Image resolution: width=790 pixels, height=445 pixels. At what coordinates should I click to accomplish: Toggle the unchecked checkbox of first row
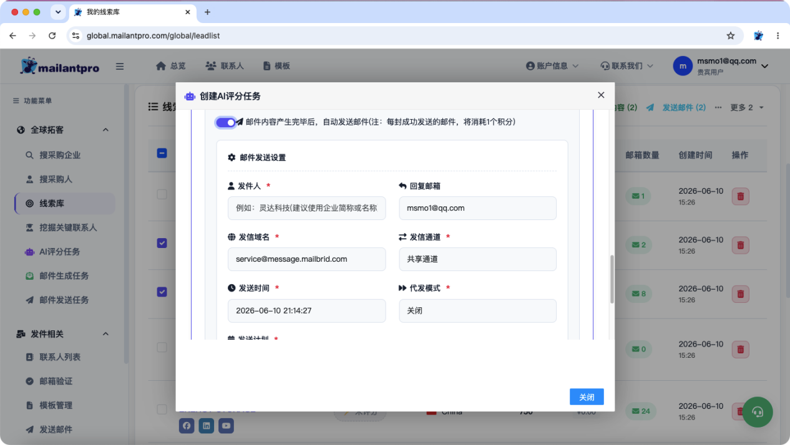pyautogui.click(x=162, y=194)
